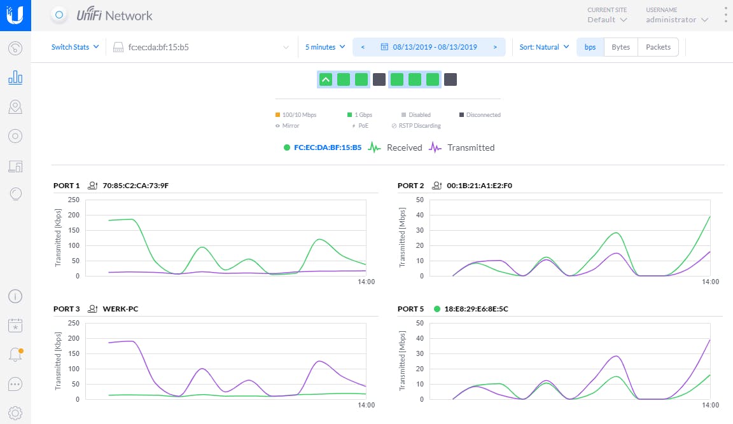Image resolution: width=733 pixels, height=424 pixels.
Task: Open the Sort: Natural dropdown
Action: click(x=543, y=47)
